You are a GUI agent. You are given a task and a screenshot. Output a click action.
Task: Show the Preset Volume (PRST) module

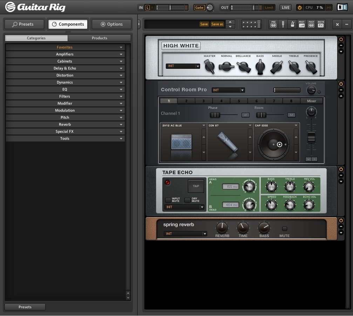pyautogui.click(x=302, y=24)
